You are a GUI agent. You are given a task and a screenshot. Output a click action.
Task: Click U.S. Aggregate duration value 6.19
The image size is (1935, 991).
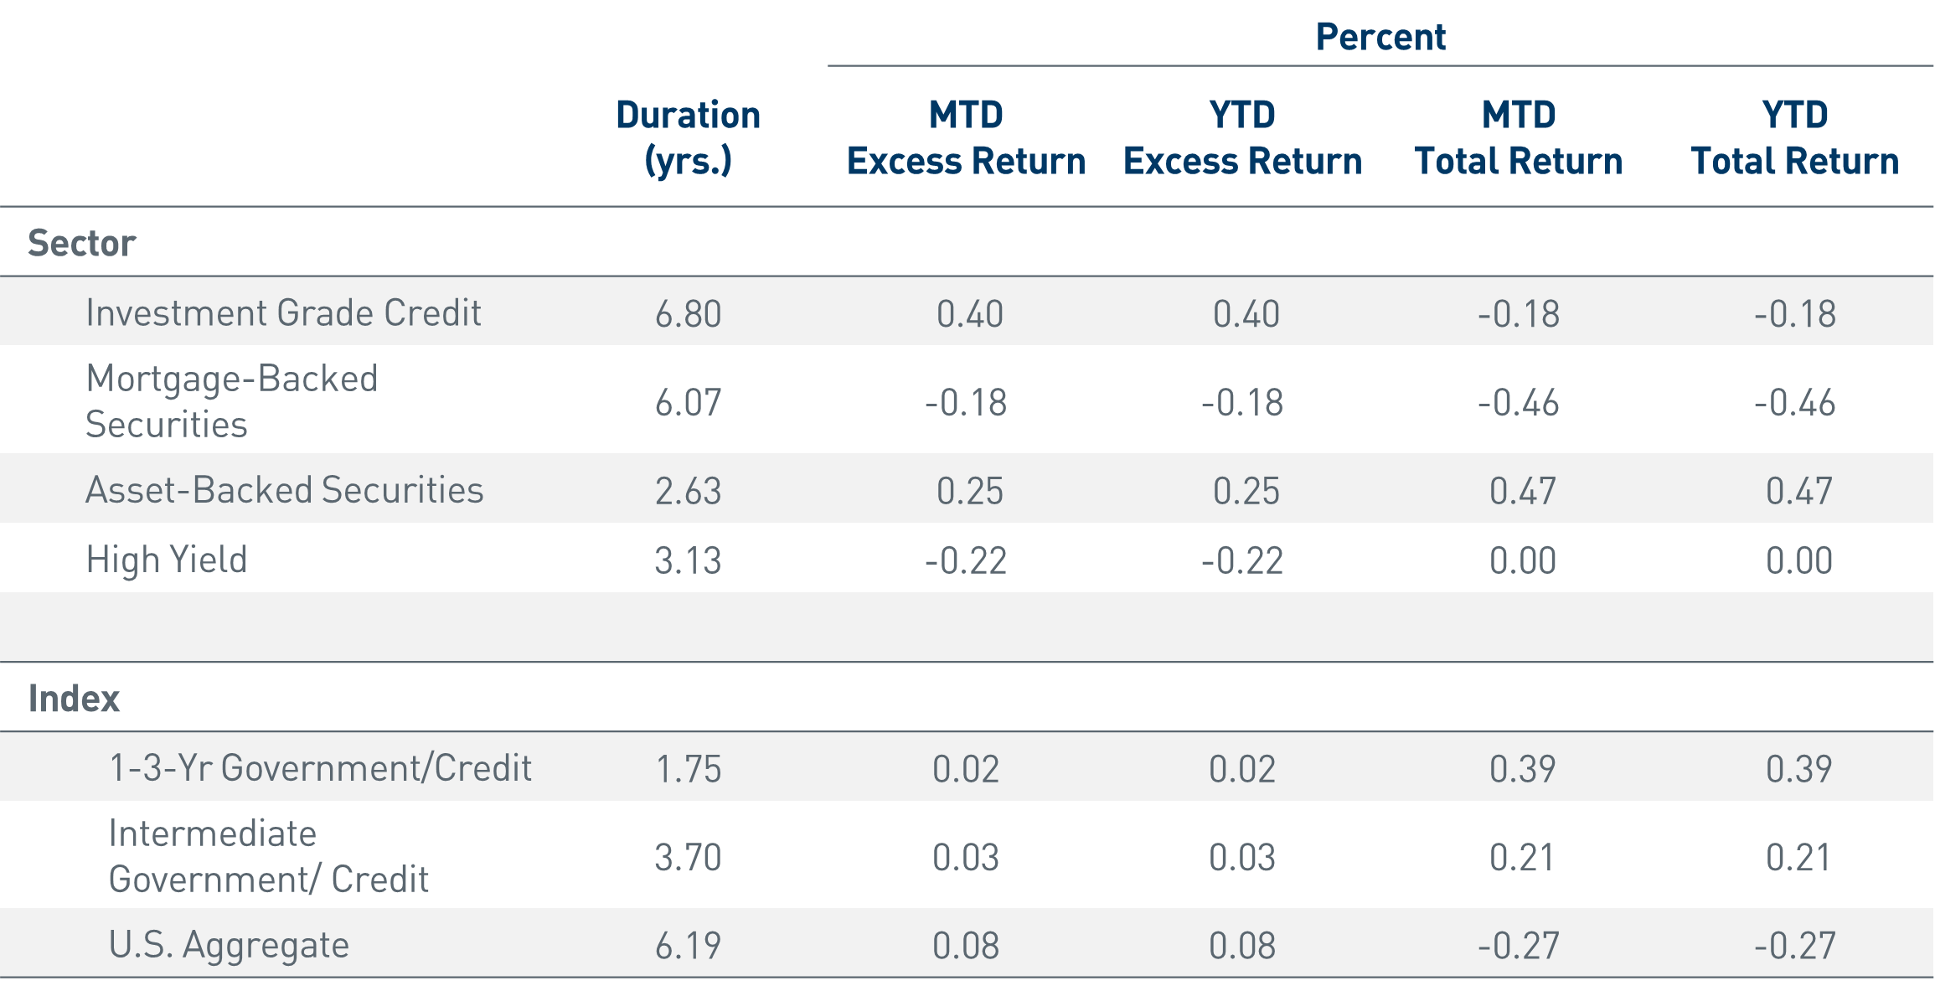point(688,946)
